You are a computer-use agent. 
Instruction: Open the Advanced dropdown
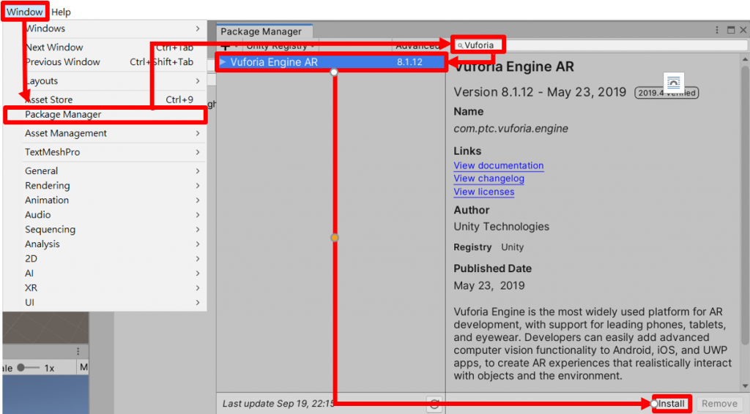click(x=417, y=46)
